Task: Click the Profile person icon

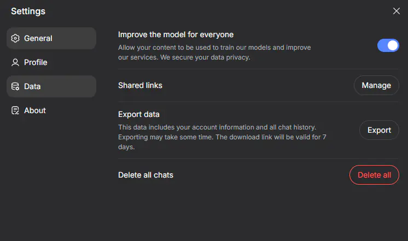Action: [15, 62]
